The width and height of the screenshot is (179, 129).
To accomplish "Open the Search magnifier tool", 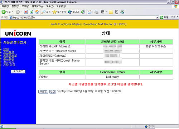I will 46,12.
